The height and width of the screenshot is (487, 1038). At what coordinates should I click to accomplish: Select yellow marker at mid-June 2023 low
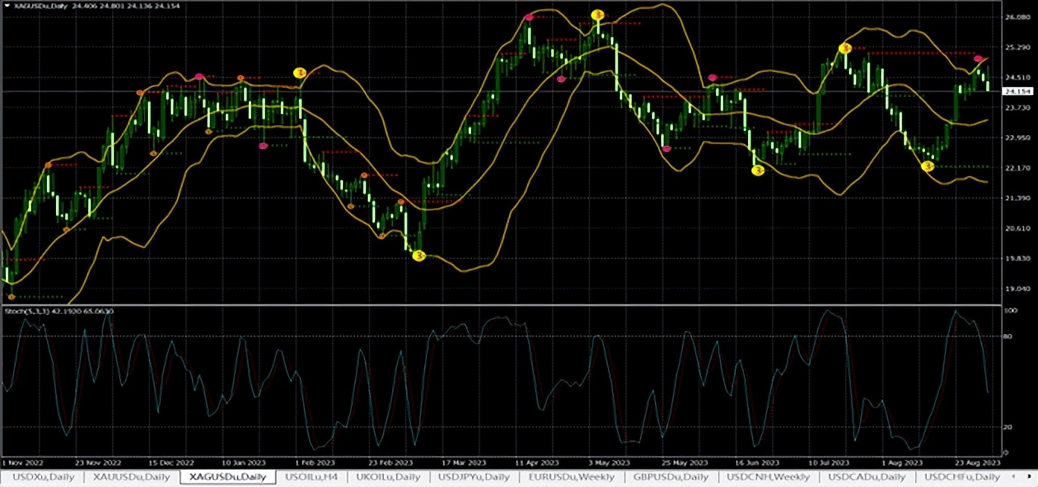pyautogui.click(x=757, y=171)
